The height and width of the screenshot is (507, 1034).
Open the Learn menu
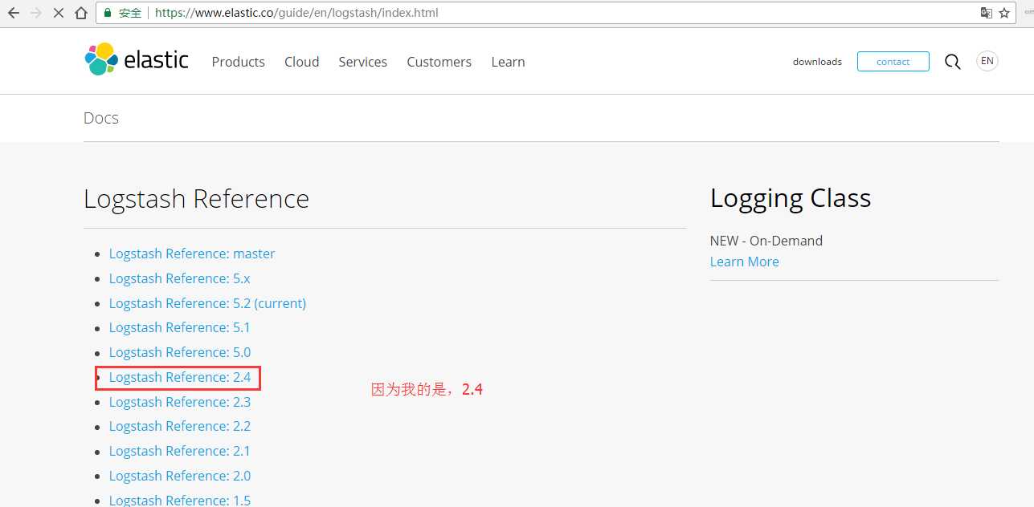click(x=509, y=62)
